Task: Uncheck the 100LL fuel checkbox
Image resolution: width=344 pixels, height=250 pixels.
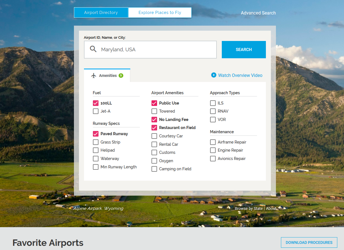Action: pos(96,103)
